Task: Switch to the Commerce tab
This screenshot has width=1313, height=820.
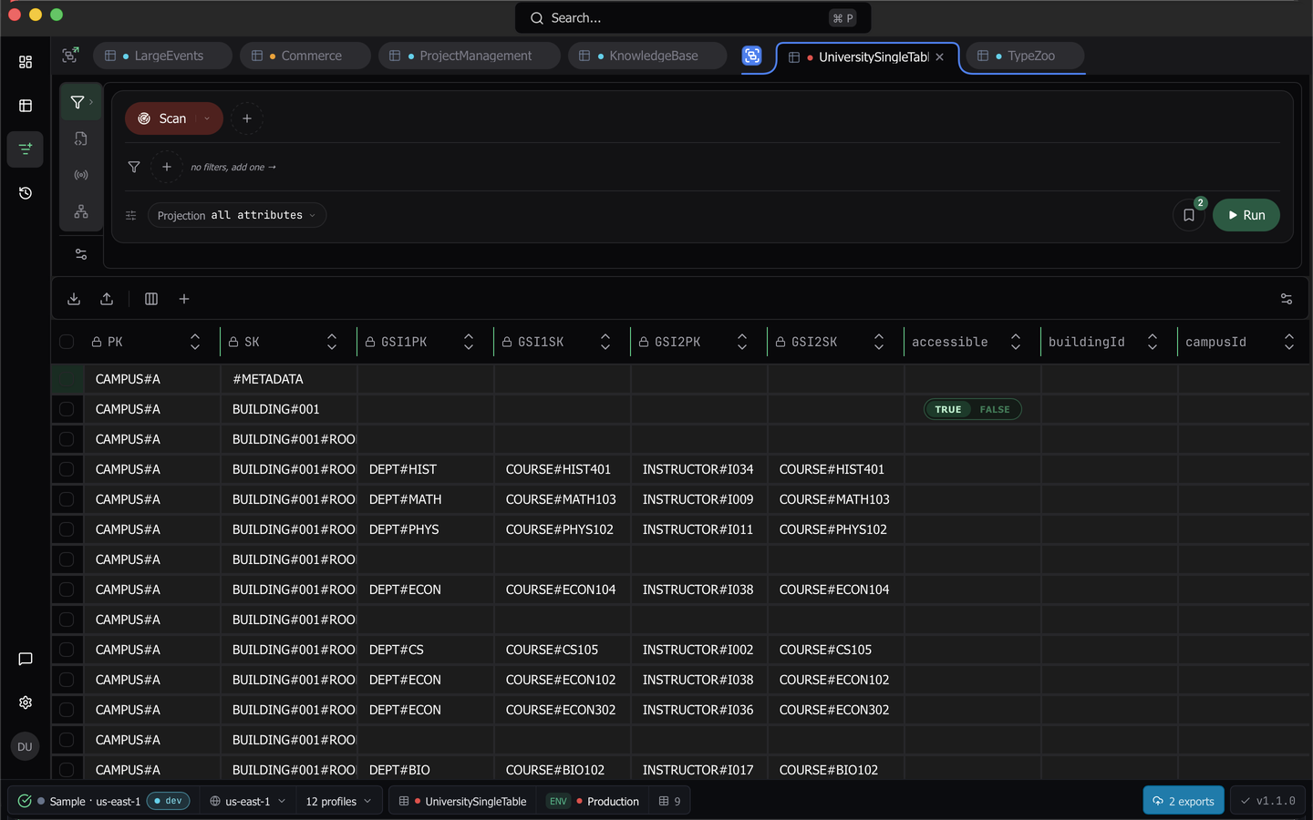Action: click(305, 56)
